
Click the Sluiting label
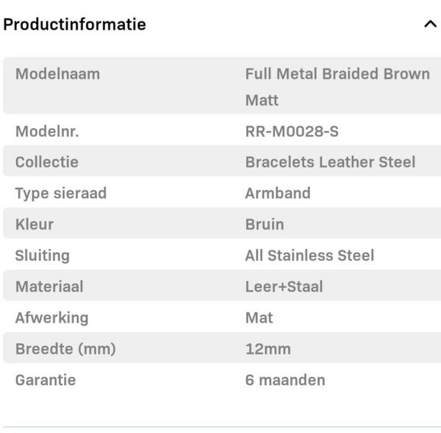point(43,256)
